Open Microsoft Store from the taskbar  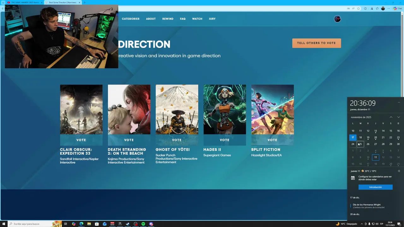click(x=97, y=224)
